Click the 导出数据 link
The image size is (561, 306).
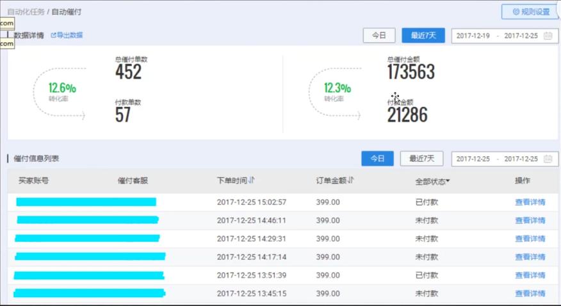point(69,35)
